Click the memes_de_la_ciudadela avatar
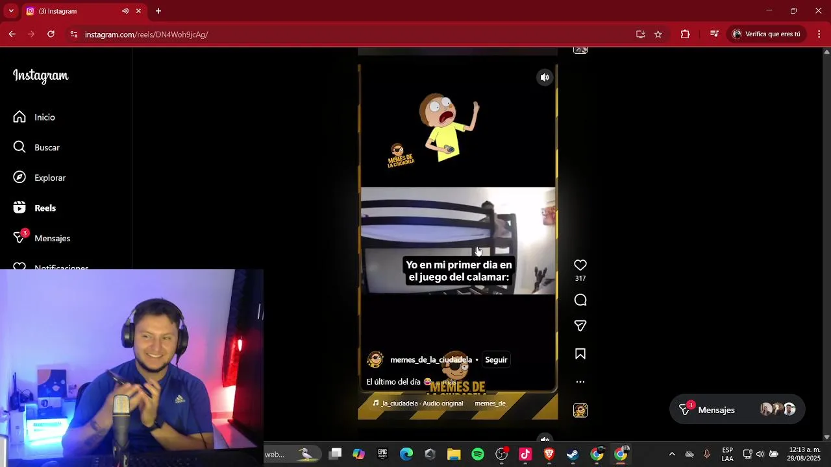The width and height of the screenshot is (831, 467). click(375, 360)
